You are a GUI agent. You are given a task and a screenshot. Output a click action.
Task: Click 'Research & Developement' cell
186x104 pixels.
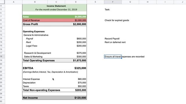pos(37,53)
